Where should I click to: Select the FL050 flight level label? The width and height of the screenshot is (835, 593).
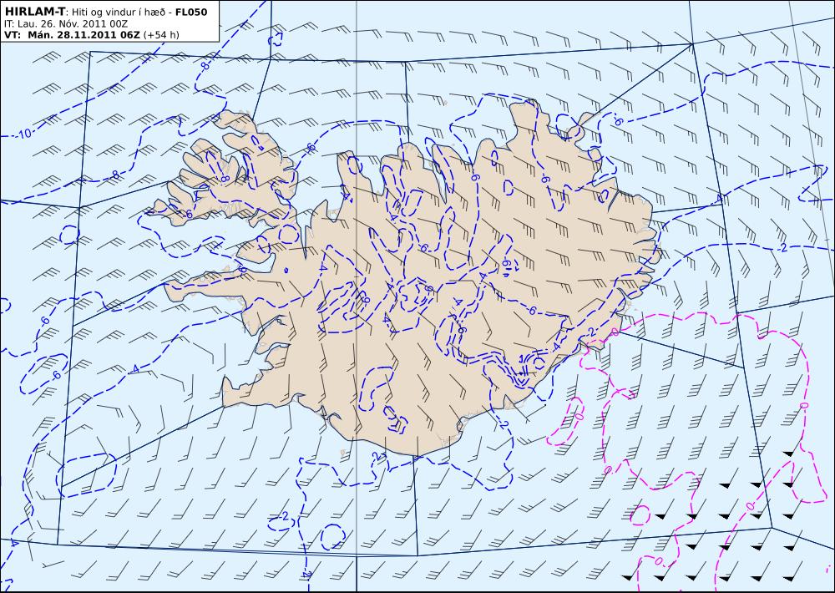(190, 12)
